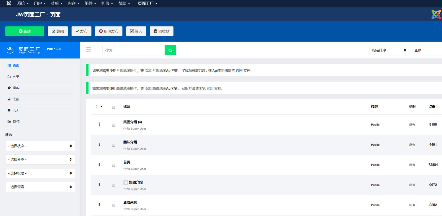Open the 组件 menu
442x216 pixels.
click(90, 3)
